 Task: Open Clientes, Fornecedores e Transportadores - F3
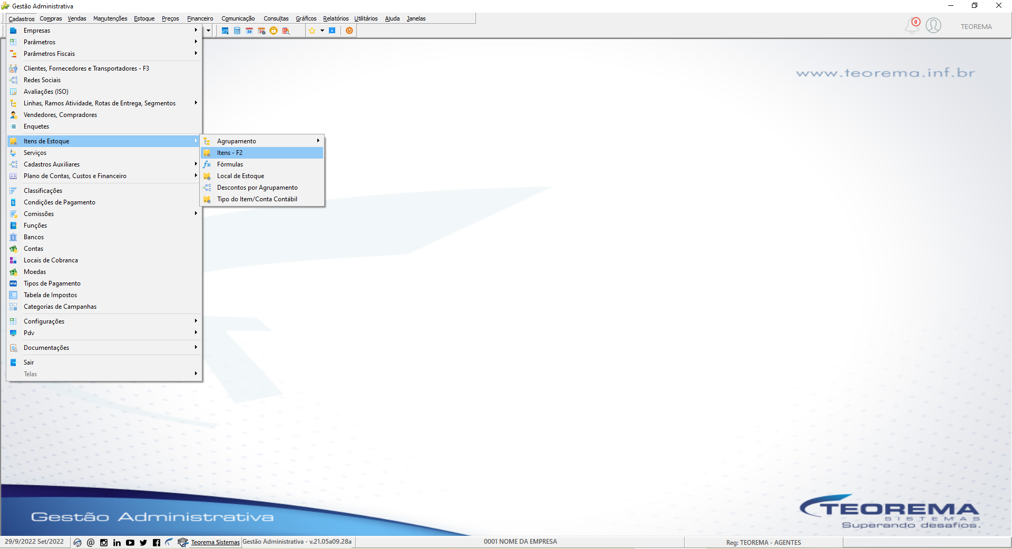(104, 68)
